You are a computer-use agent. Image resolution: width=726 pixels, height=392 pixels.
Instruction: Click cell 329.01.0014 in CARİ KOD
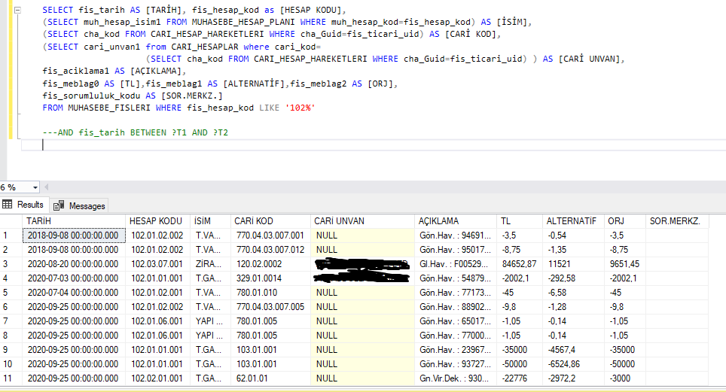[x=270, y=278]
